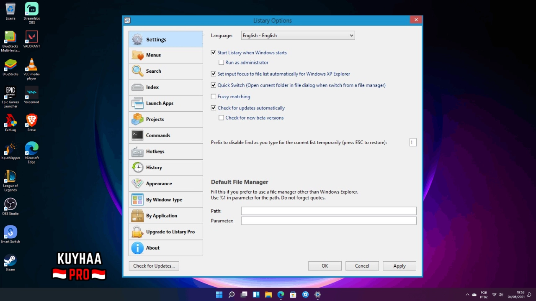Click the Listary Options title bar icon
Viewport: 536px width, 301px height.
(127, 20)
